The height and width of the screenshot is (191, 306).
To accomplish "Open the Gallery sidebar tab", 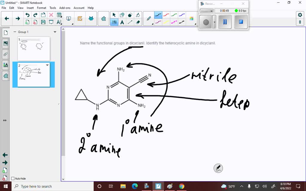I will tap(5, 43).
